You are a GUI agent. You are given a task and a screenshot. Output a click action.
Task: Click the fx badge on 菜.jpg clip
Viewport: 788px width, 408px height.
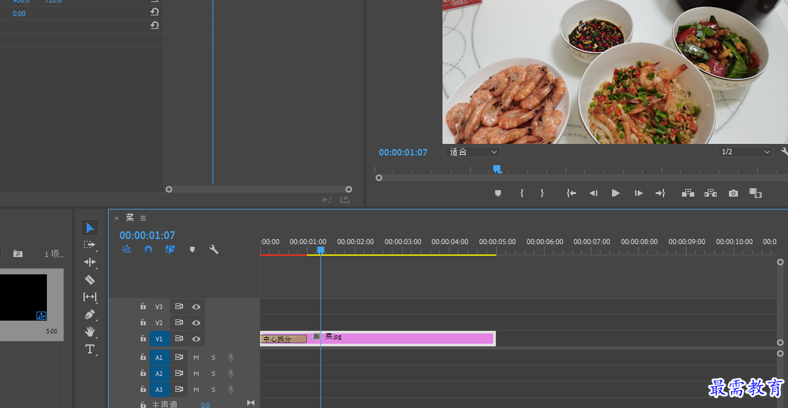317,336
